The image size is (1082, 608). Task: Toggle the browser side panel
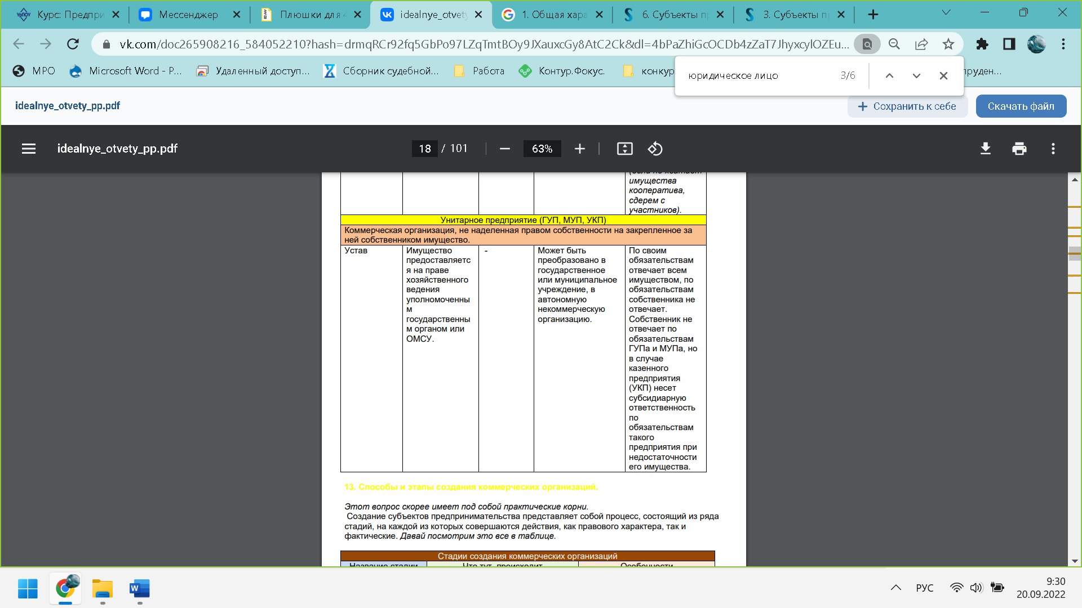[1009, 44]
